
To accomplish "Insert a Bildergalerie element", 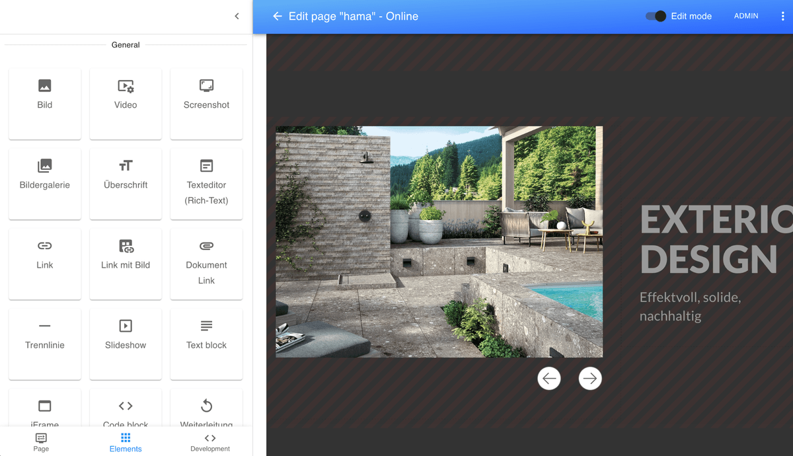I will click(45, 183).
